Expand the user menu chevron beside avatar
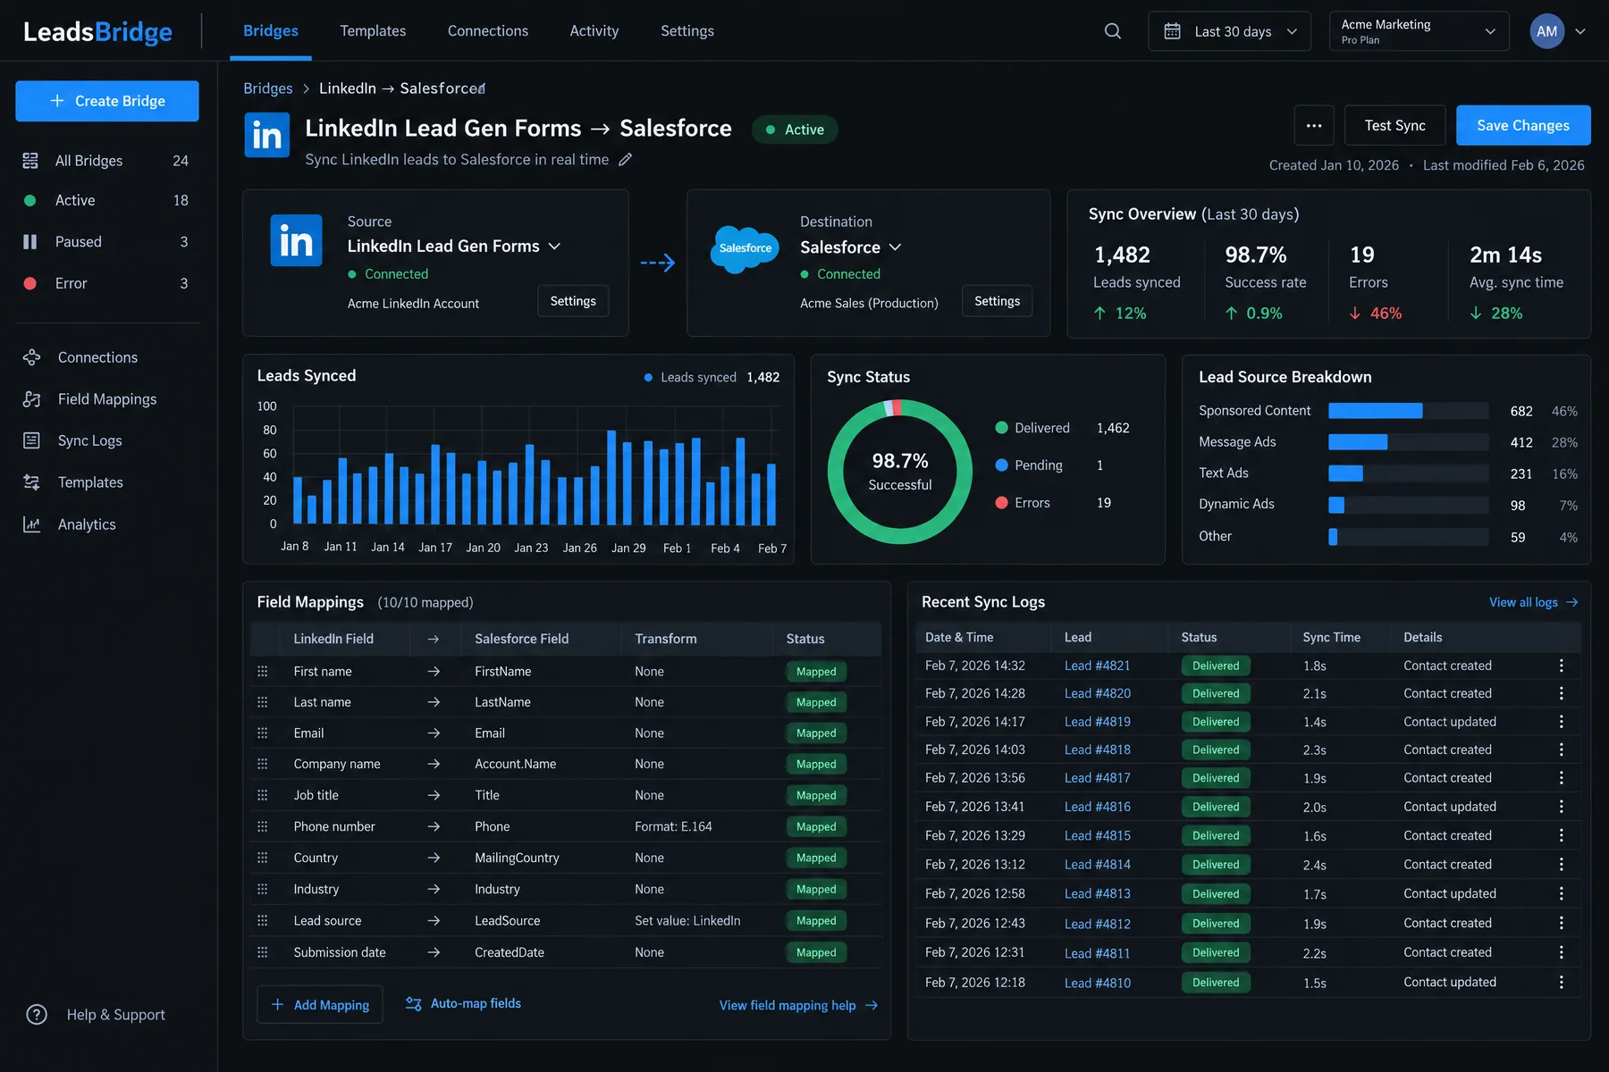Screen dimensions: 1609x1072 (x=1580, y=31)
